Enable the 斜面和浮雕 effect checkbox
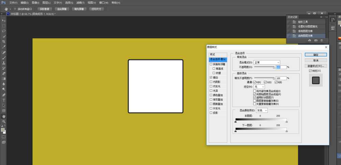 211,64
